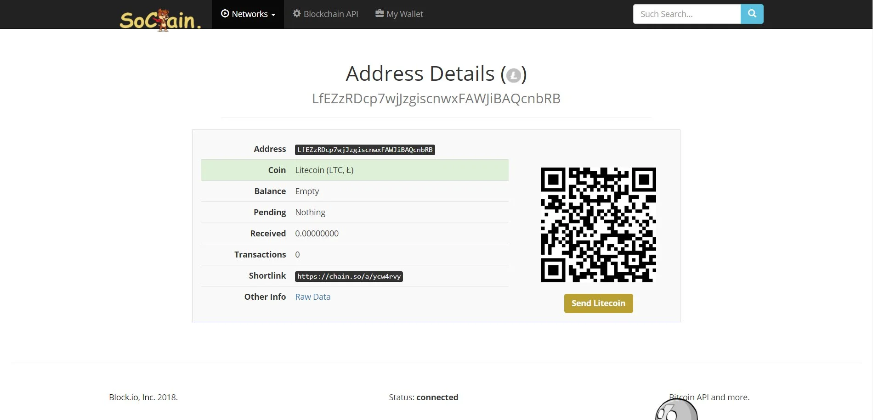
Task: Click the Transactions count 0
Action: [297, 255]
